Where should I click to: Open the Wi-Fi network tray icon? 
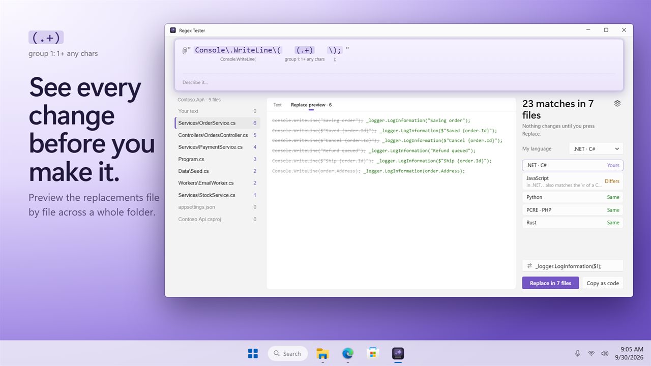tap(591, 353)
